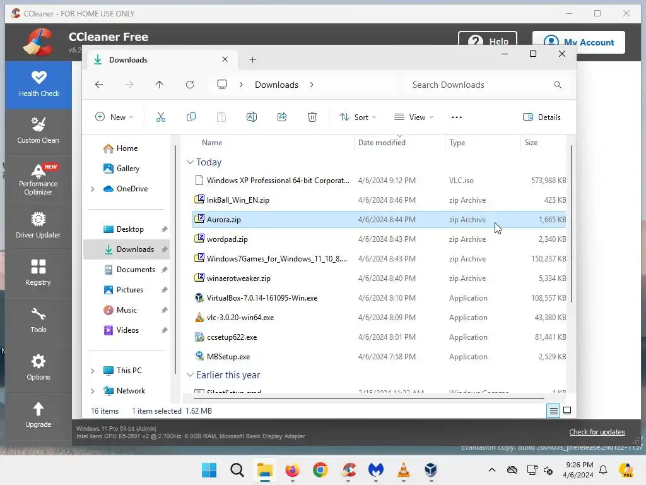The image size is (646, 485).
Task: Open Custom Clean in CCleaner sidebar
Action: pyautogui.click(x=38, y=131)
